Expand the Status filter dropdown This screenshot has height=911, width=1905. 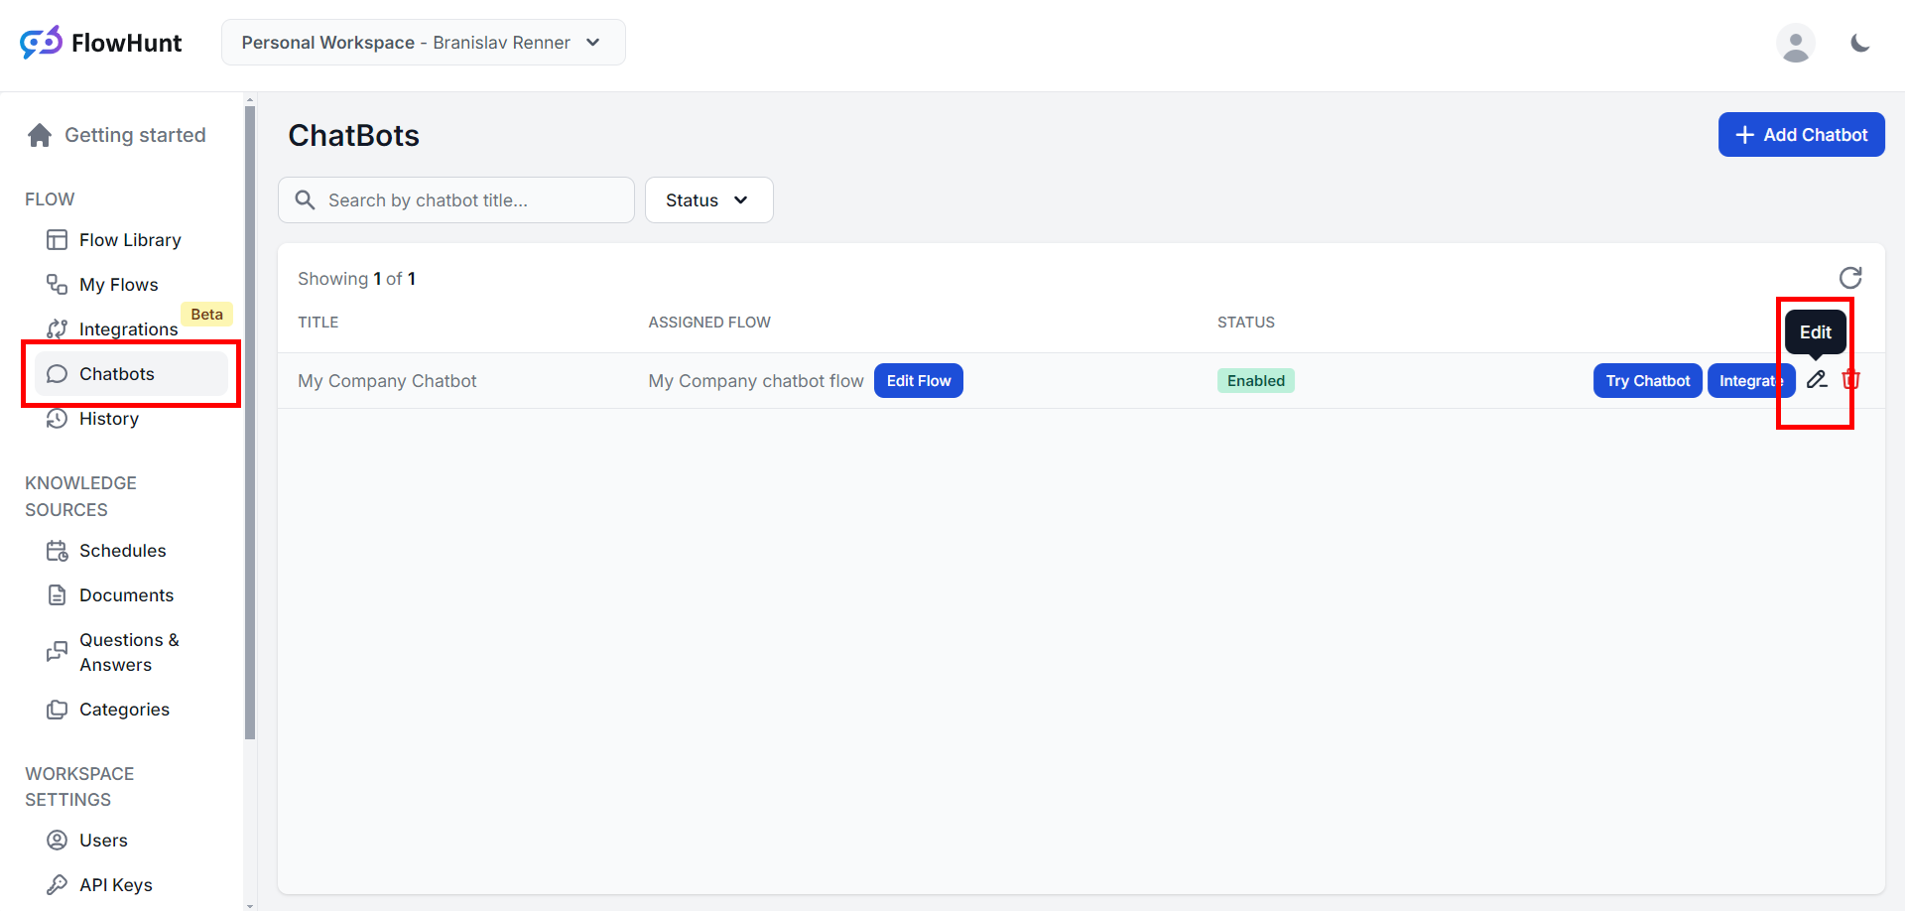pyautogui.click(x=708, y=200)
